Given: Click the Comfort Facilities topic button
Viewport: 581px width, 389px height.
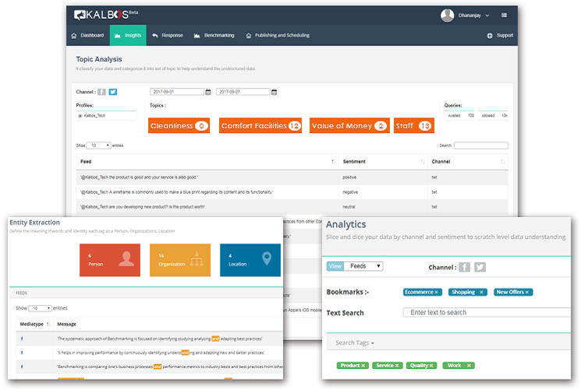Looking at the screenshot, I should [x=260, y=126].
